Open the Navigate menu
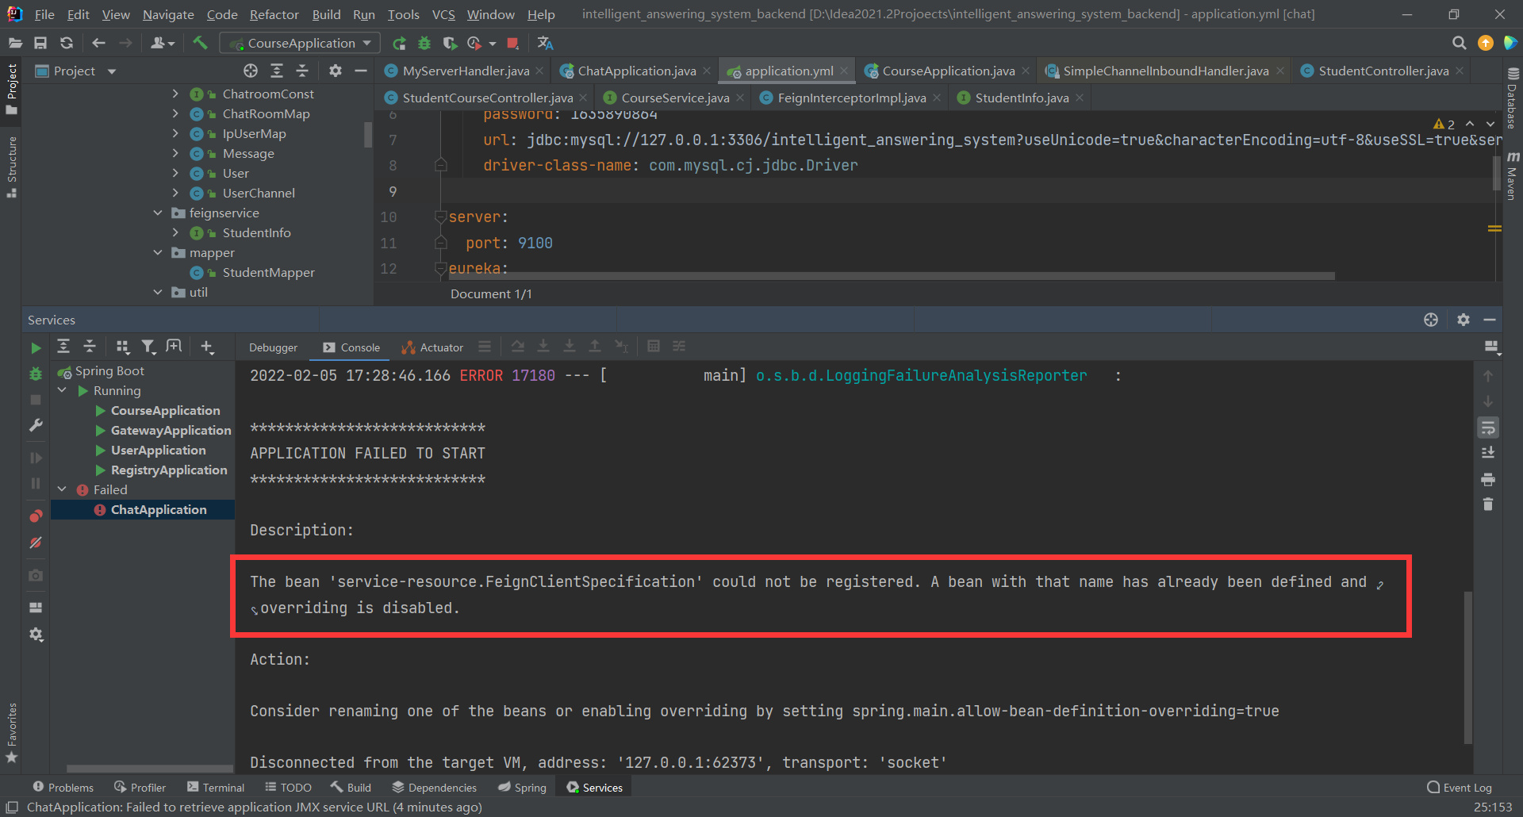1523x817 pixels. point(168,14)
